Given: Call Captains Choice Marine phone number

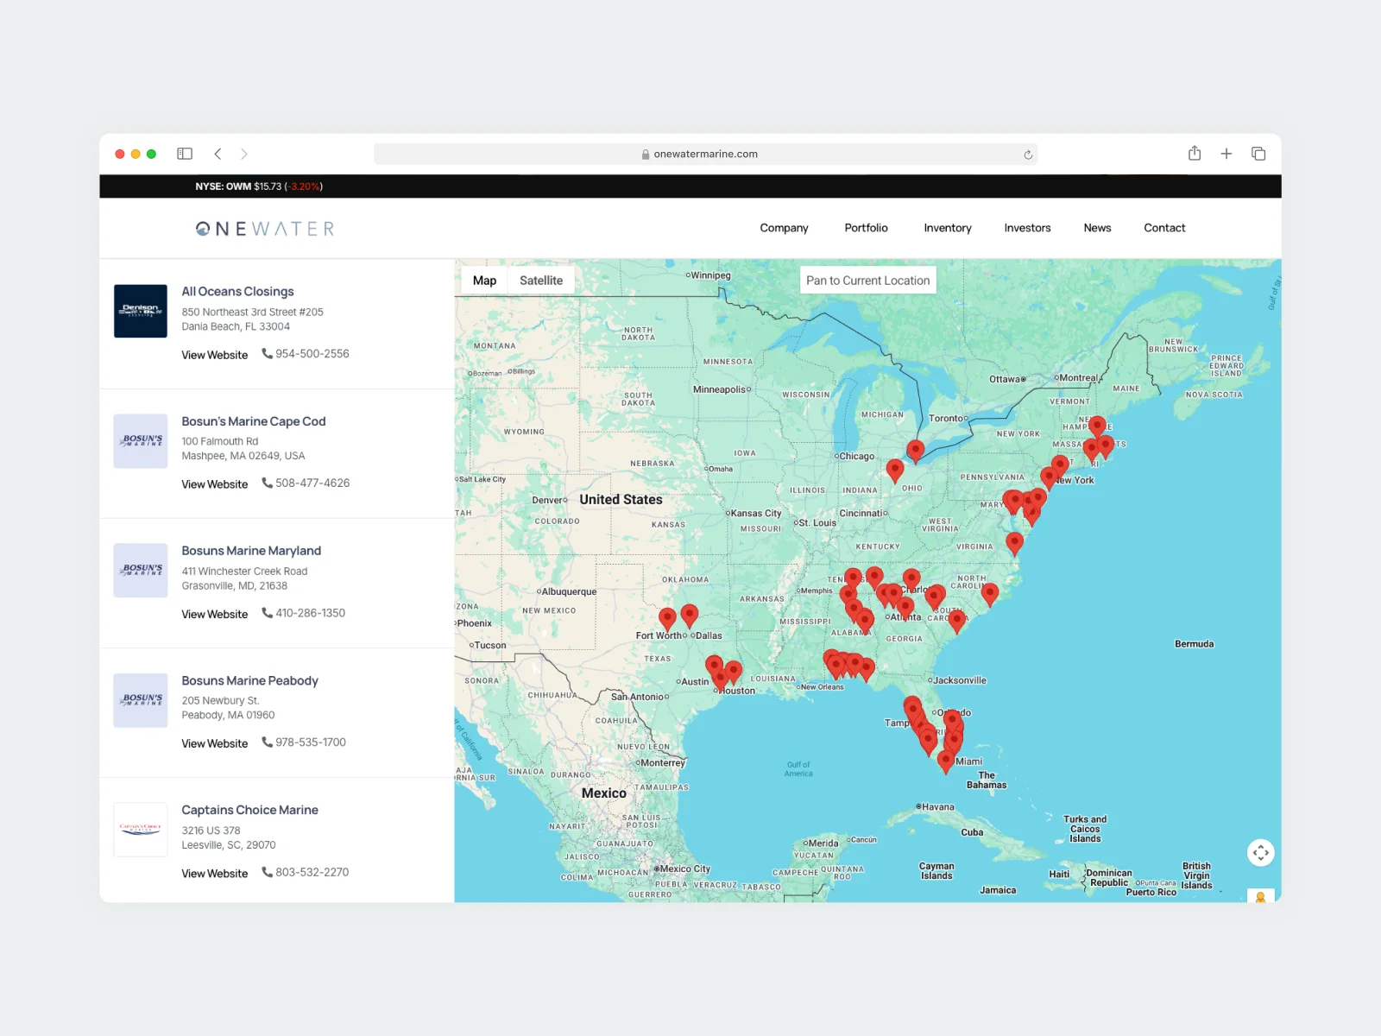Looking at the screenshot, I should [x=312, y=872].
